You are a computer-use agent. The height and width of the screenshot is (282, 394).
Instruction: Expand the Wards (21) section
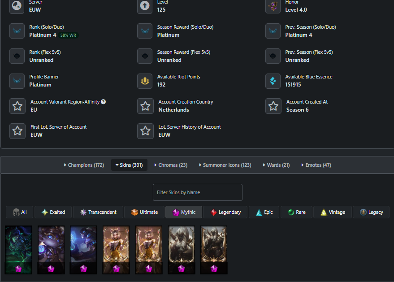(x=277, y=165)
